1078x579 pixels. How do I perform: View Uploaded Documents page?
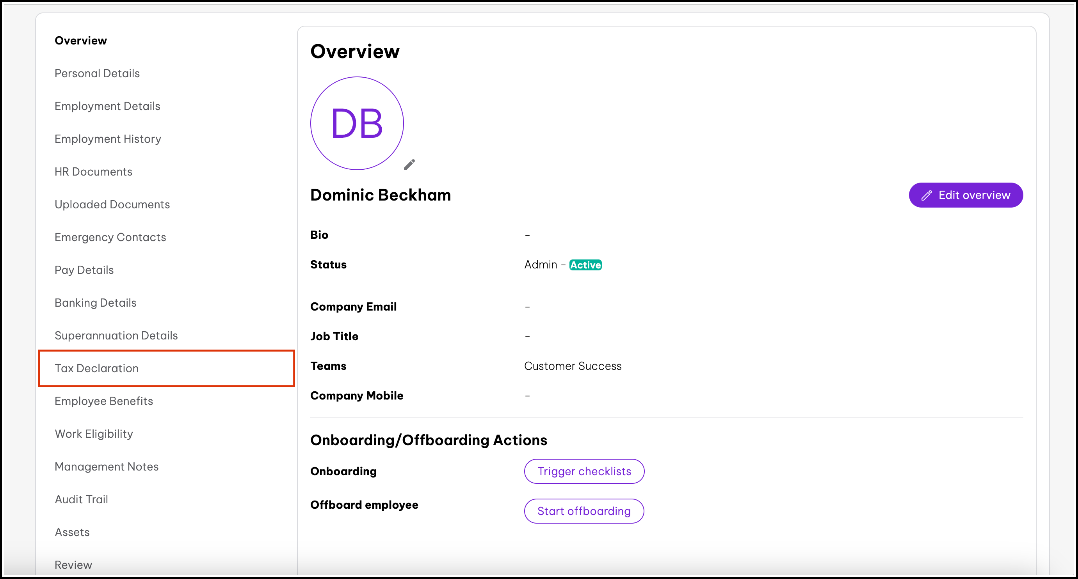tap(112, 204)
